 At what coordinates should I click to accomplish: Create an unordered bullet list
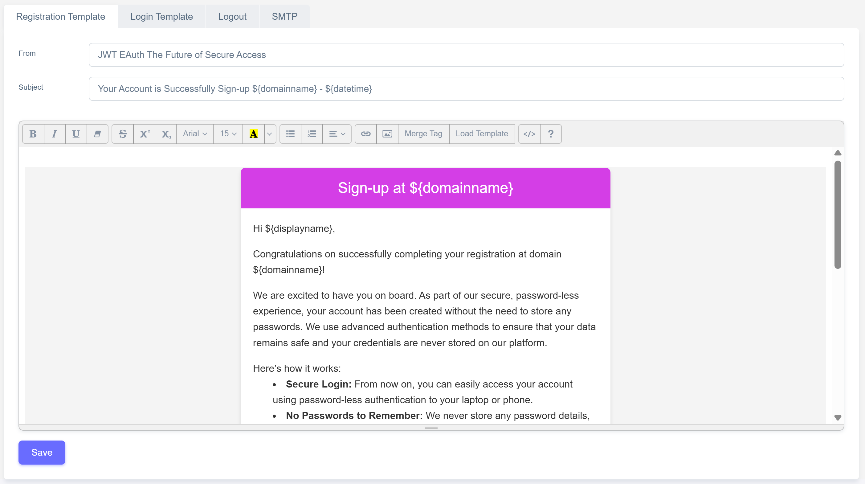pyautogui.click(x=290, y=134)
